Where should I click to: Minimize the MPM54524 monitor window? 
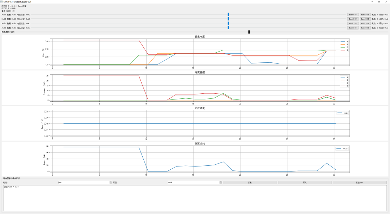[372, 1]
